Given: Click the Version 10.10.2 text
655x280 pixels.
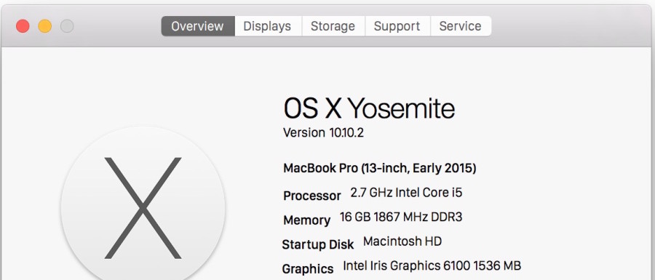Looking at the screenshot, I should pos(323,132).
